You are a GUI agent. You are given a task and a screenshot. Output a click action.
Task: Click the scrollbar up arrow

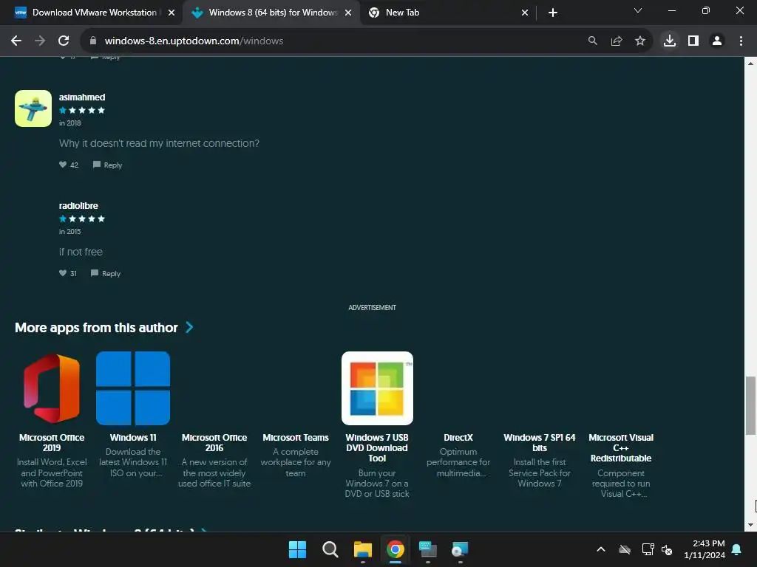(x=750, y=63)
